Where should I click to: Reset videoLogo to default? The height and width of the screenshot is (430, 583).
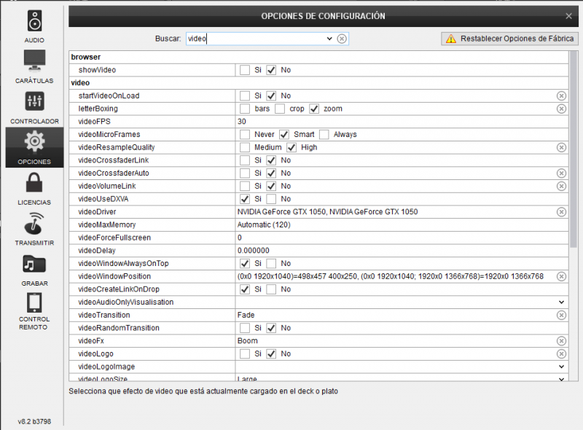[x=561, y=353]
